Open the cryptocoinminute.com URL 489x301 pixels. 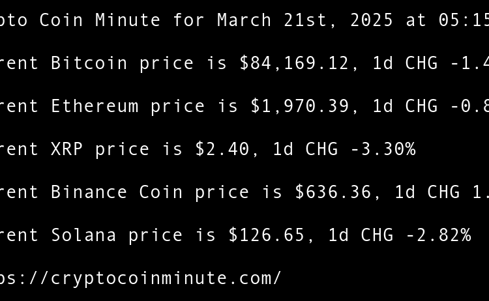(x=140, y=278)
